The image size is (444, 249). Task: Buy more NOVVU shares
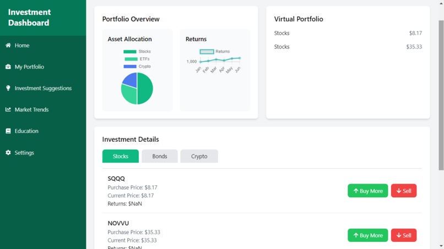coord(367,235)
